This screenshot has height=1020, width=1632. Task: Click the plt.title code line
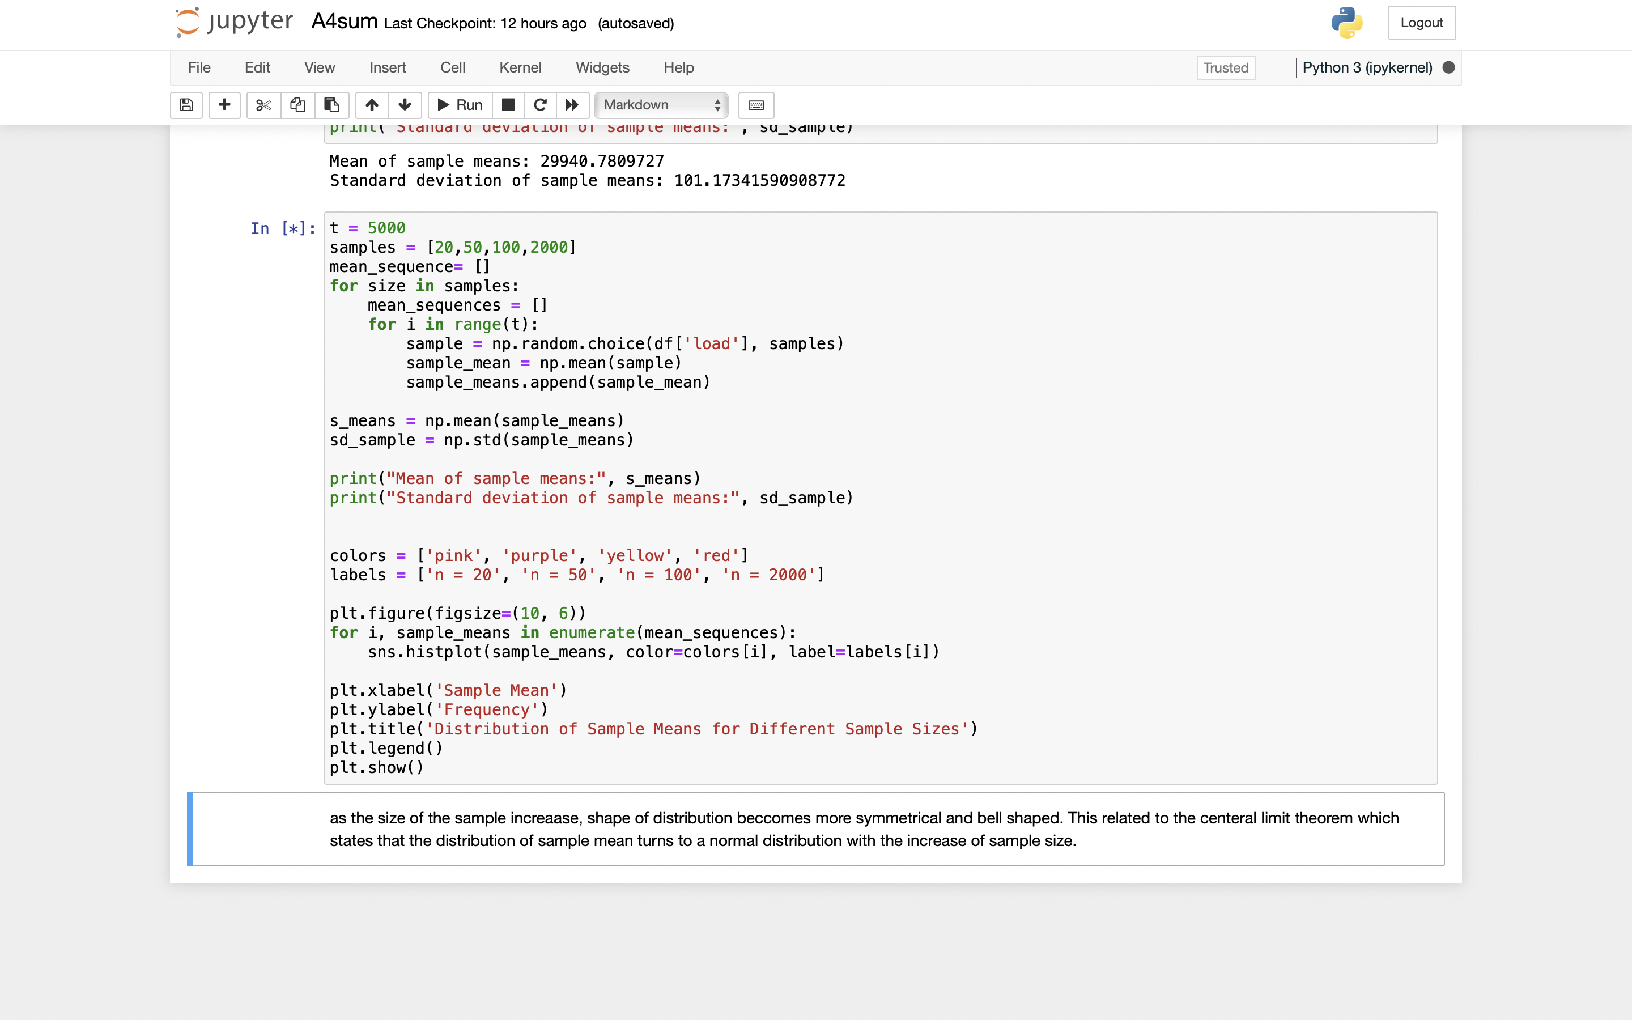(653, 729)
